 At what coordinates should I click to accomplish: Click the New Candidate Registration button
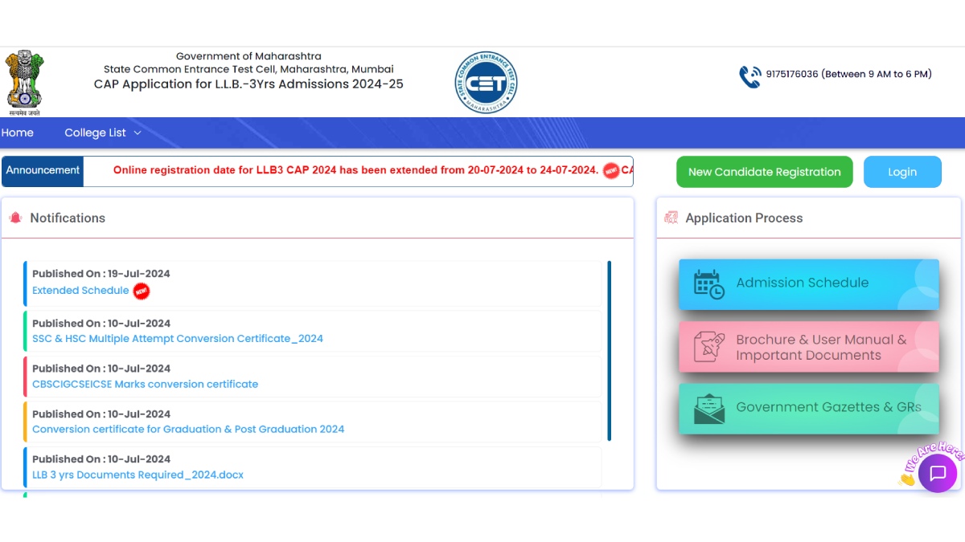click(764, 172)
